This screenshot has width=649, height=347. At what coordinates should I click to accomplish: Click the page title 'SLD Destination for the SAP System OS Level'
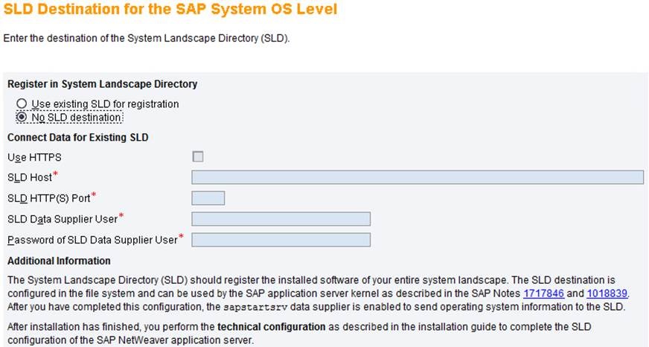coord(170,9)
